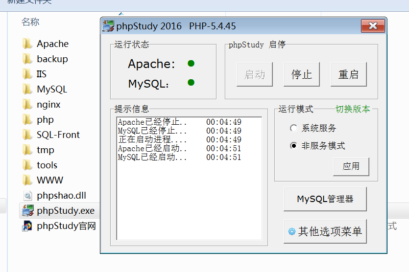Image resolution: width=409 pixels, height=272 pixels.
Task: Stop services with the 停止 button
Action: (x=302, y=74)
